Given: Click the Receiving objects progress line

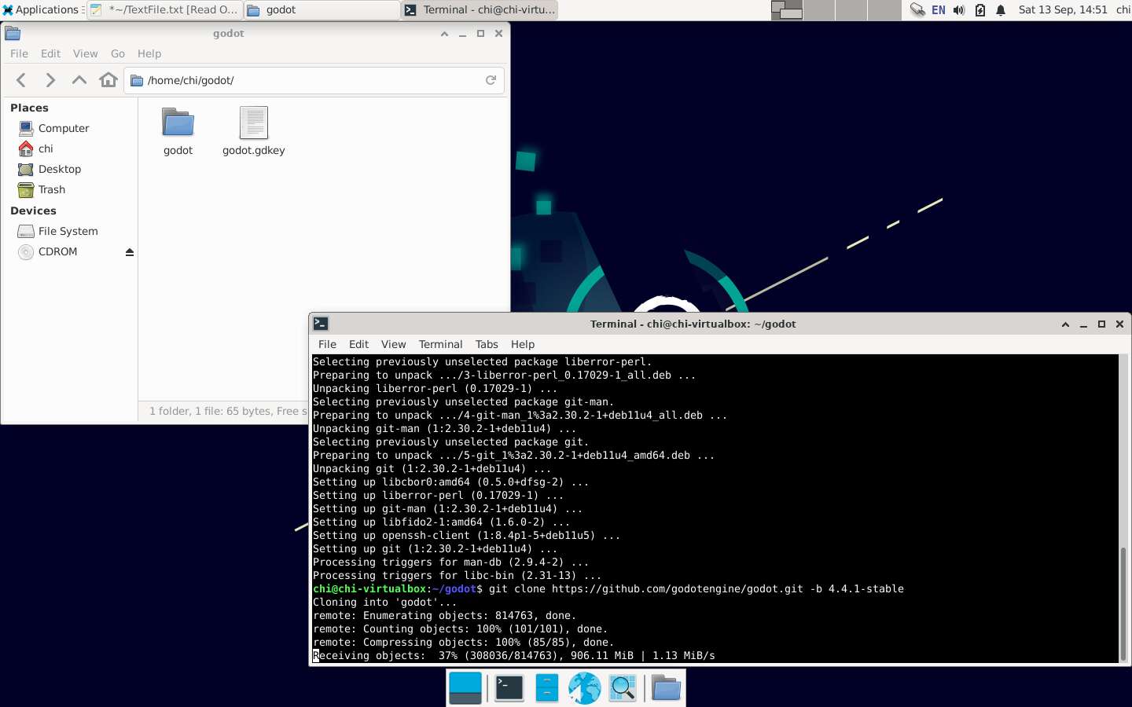Looking at the screenshot, I should click(514, 655).
